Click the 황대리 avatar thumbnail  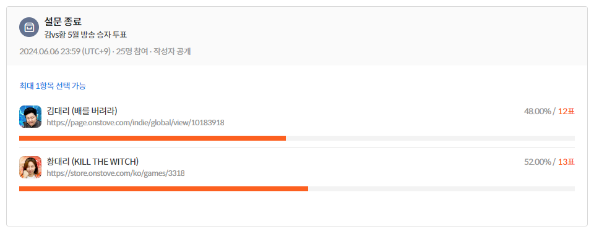30,167
